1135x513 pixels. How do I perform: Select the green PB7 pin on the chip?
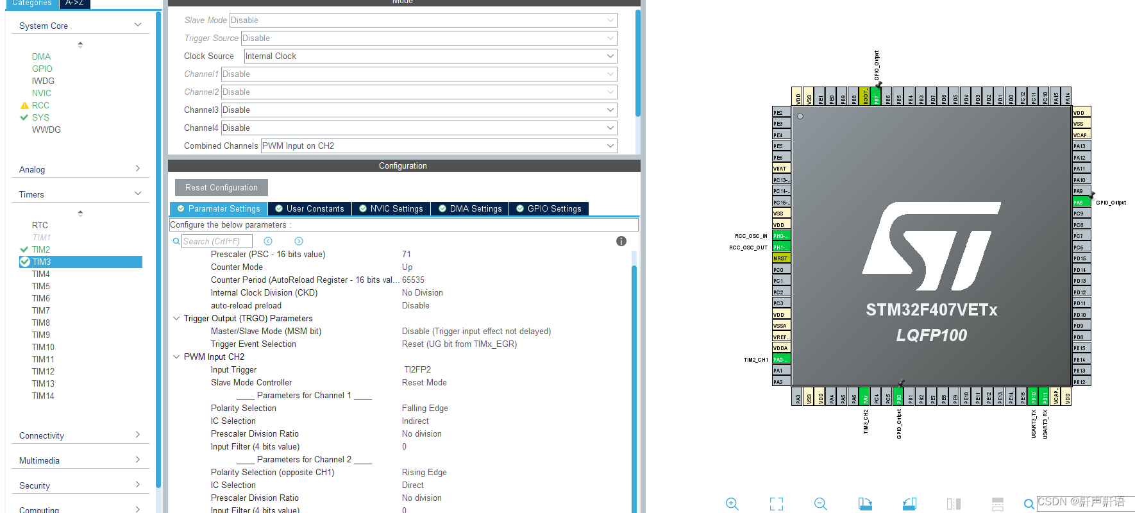pyautogui.click(x=877, y=96)
